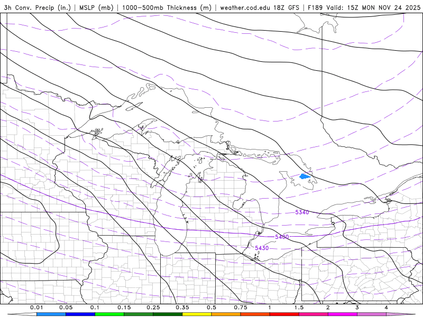The width and height of the screenshot is (423, 317).
Task: Click the legend value 0.1
Action: [x=95, y=307]
